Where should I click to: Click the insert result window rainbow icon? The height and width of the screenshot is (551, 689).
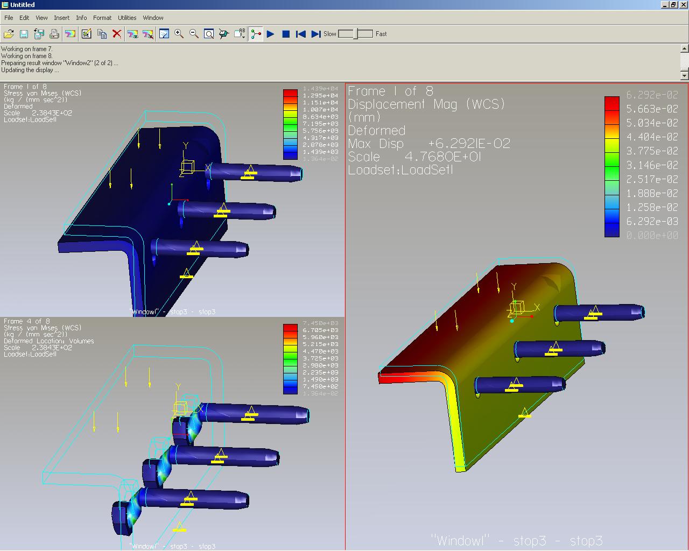[x=70, y=34]
